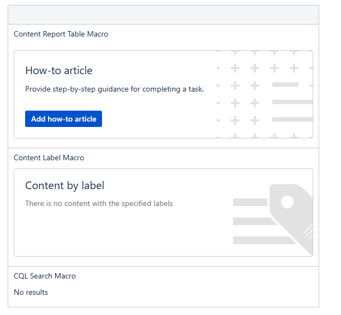Select the CQL Search Macro label
341x315 pixels.
pyautogui.click(x=45, y=276)
